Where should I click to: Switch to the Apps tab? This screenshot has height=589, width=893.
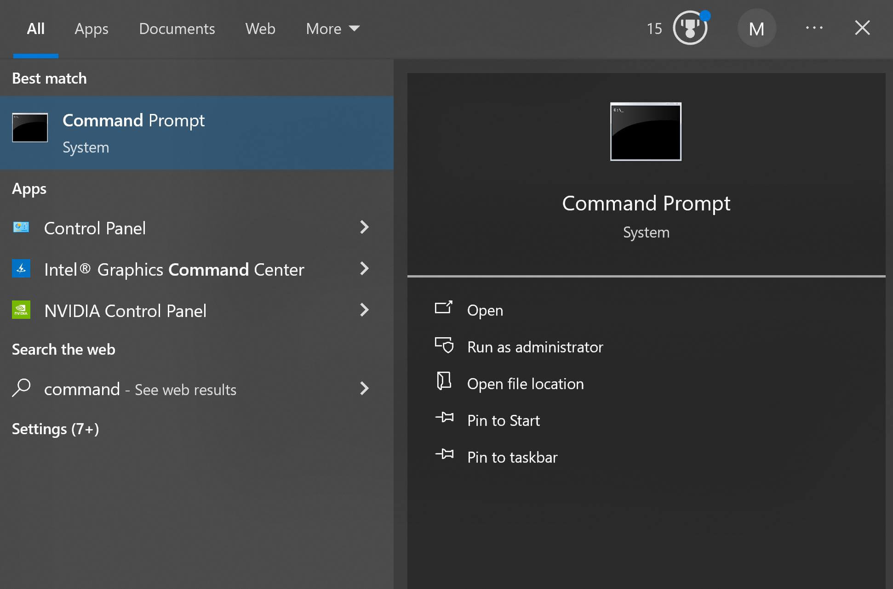pos(92,28)
